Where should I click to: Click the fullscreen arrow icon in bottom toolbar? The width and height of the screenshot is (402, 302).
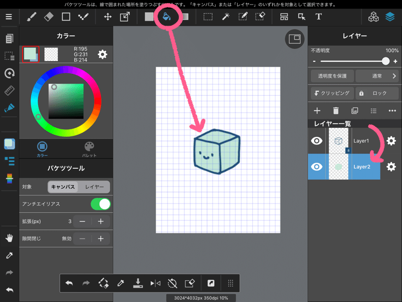211,283
